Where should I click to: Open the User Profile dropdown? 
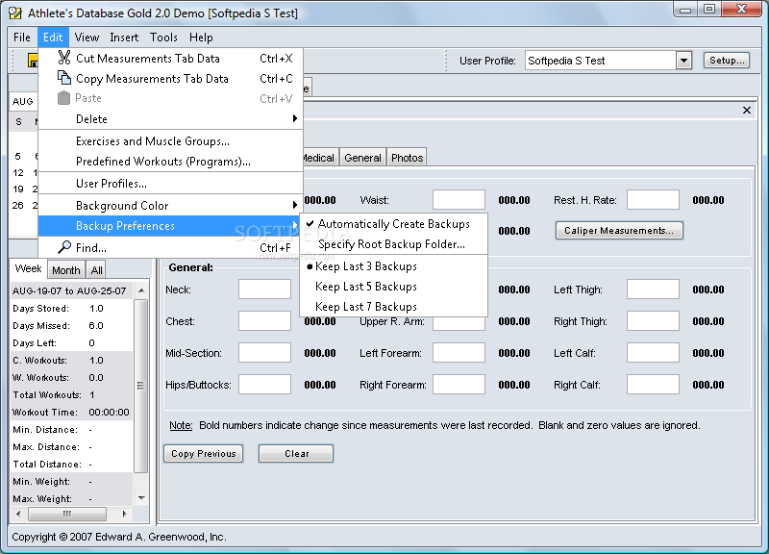point(683,61)
